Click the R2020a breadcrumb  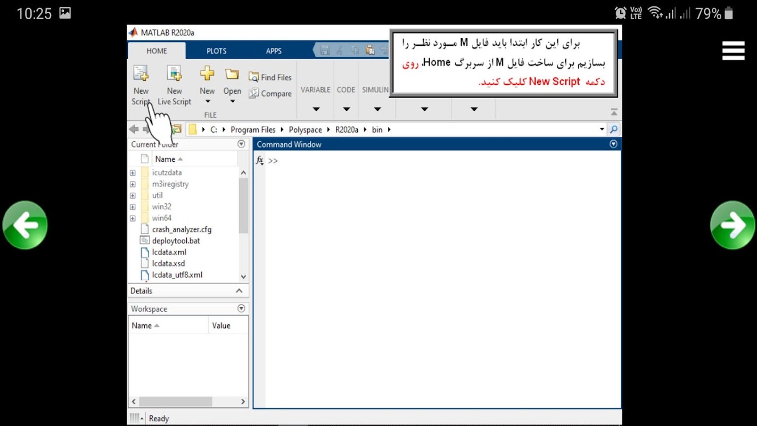coord(347,129)
